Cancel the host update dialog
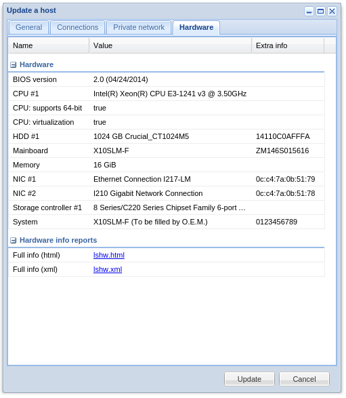This screenshot has width=346, height=398. [304, 379]
